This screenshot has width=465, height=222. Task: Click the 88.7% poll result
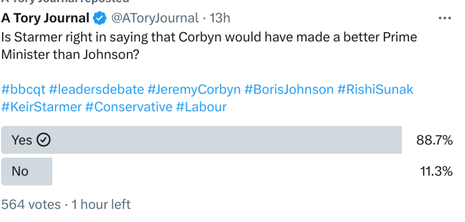(x=434, y=140)
